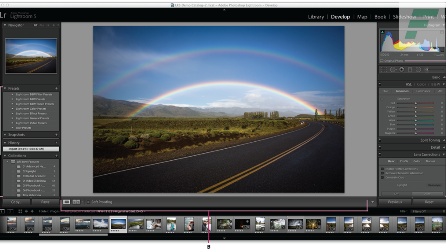Switch to the Book module
The image size is (446, 250).
380,17
